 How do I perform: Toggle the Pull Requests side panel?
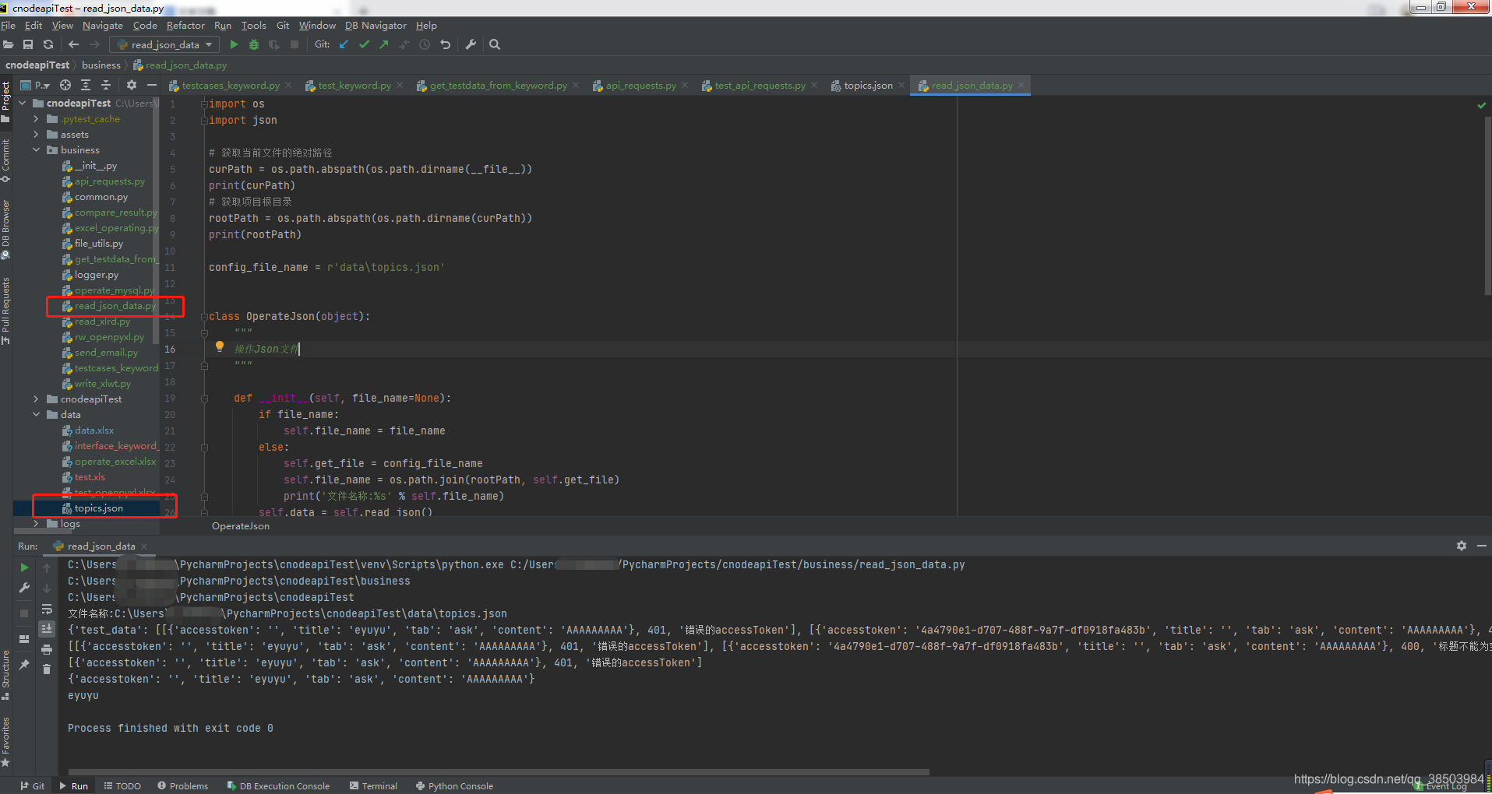[x=6, y=311]
